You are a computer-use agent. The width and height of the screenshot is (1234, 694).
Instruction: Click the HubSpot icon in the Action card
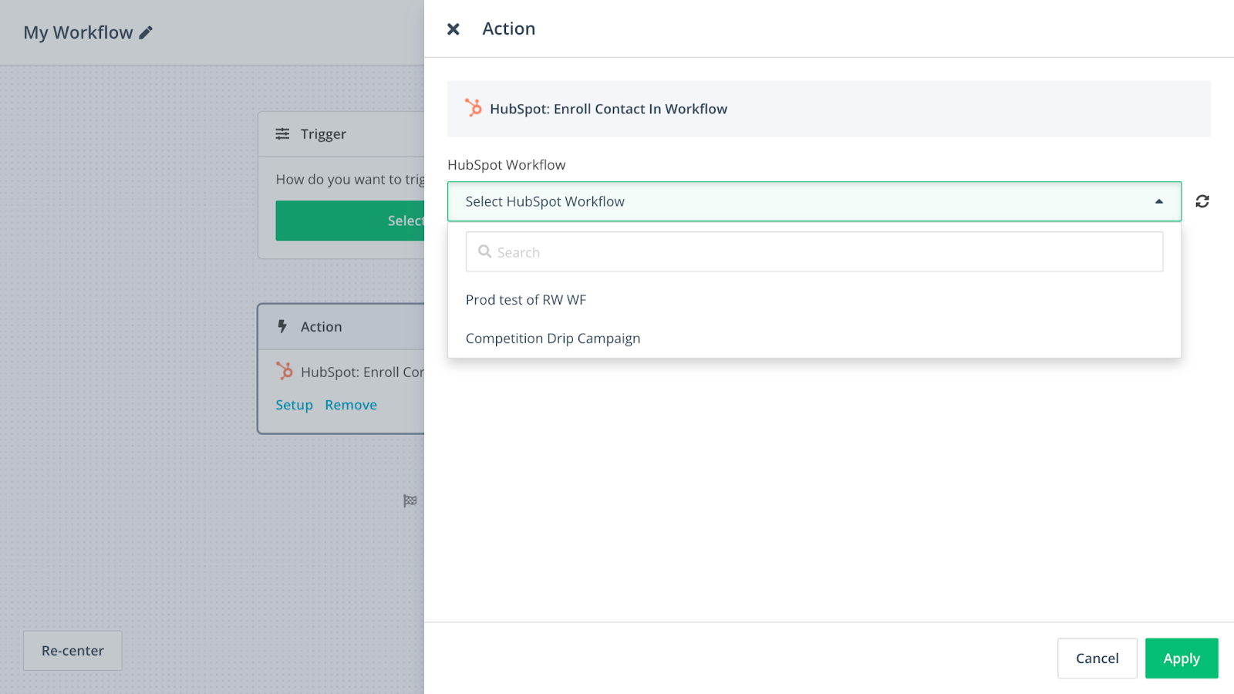[285, 371]
